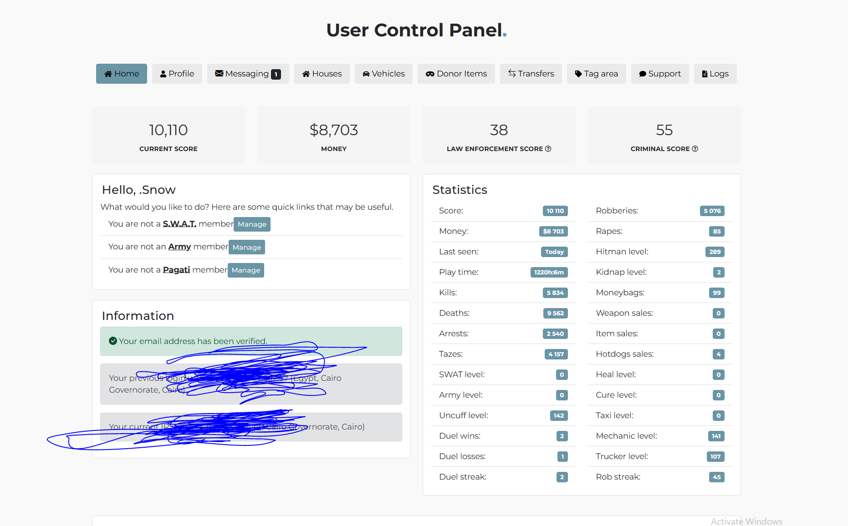Viewport: 848px width, 526px height.
Task: Click the Mechanic level badge 141
Action: (716, 436)
